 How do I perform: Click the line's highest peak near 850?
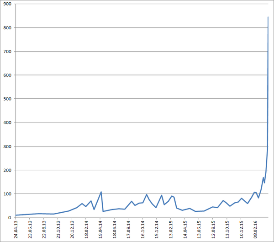click(x=268, y=17)
